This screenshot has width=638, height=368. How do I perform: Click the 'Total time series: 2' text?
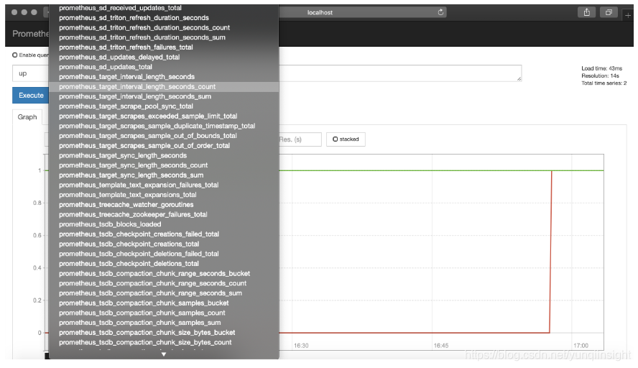604,83
